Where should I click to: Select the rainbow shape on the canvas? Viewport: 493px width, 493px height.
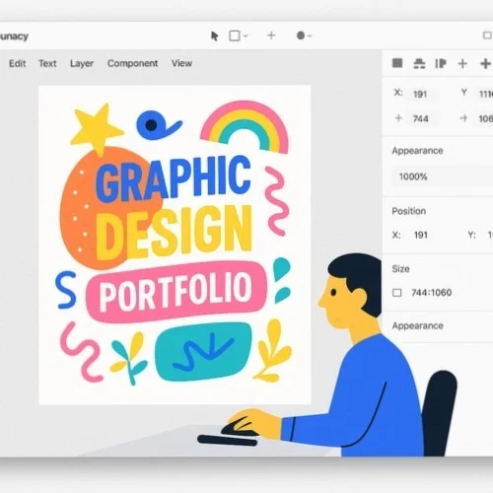245,126
